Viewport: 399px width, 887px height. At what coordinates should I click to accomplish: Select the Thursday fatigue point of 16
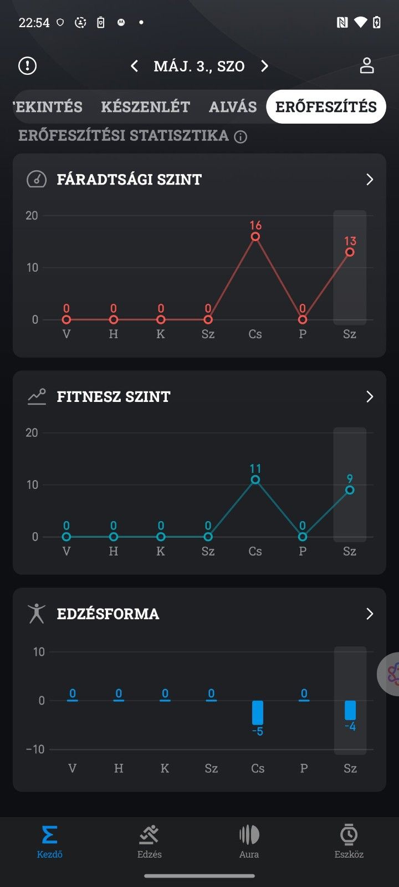255,237
